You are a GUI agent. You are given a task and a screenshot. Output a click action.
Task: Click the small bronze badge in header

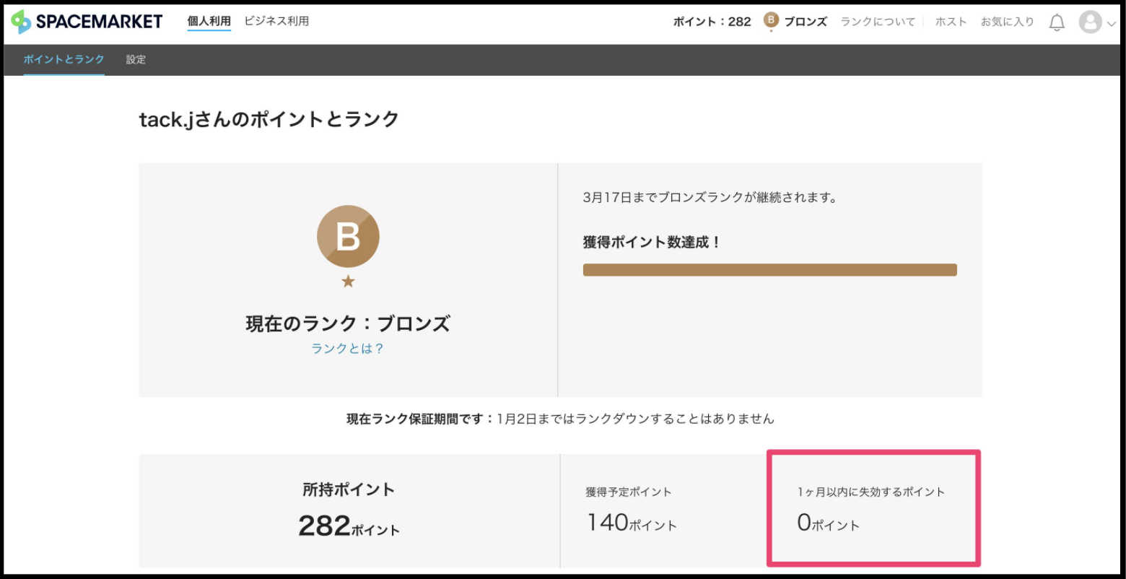(x=771, y=21)
